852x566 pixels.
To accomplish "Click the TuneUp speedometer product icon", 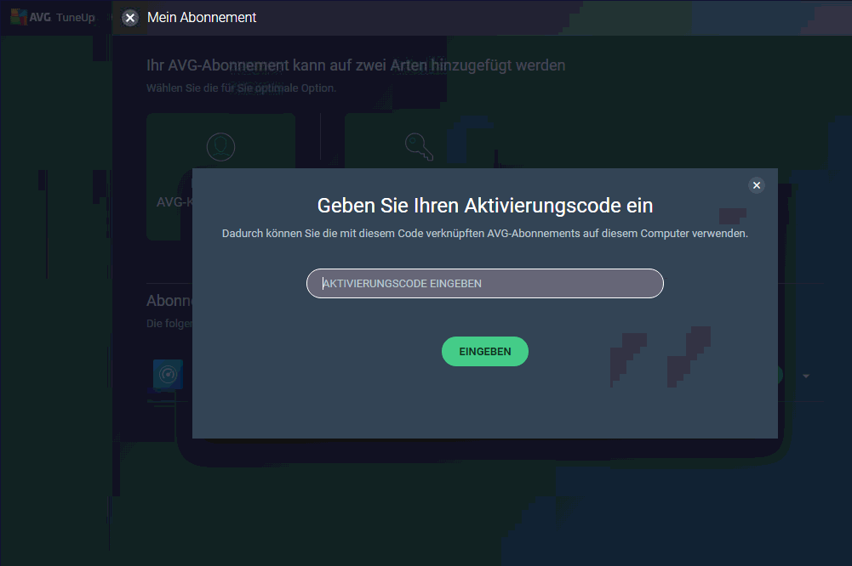I will point(168,374).
